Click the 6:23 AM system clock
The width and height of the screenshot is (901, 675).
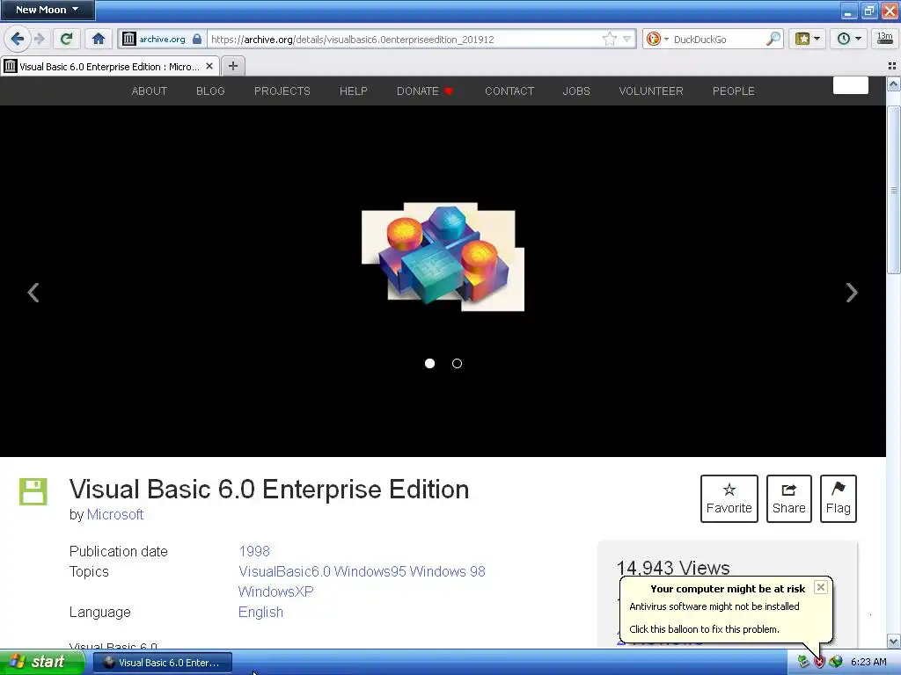868,662
